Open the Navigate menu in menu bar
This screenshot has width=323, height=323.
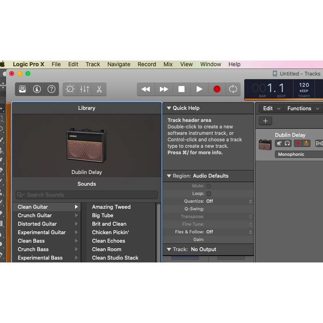pyautogui.click(x=119, y=64)
